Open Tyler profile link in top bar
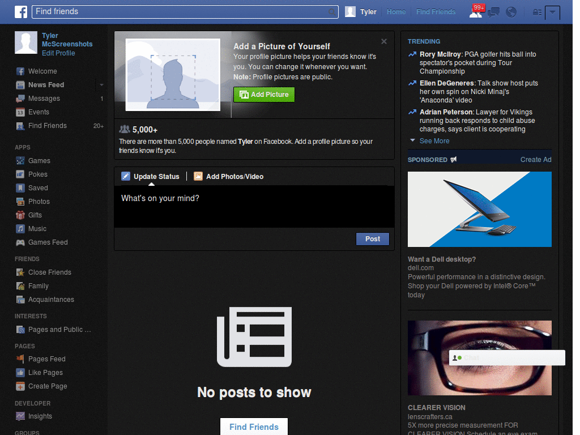 (x=368, y=12)
